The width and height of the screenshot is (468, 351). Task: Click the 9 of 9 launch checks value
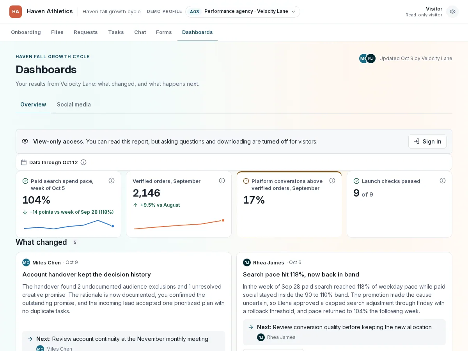363,193
